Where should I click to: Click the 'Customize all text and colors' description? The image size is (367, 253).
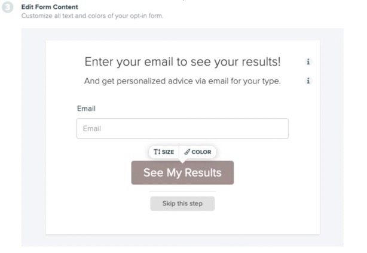coord(92,16)
